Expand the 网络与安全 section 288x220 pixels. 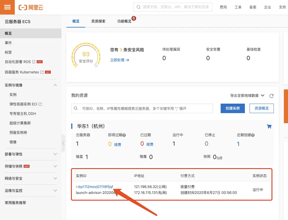[x=55, y=178]
